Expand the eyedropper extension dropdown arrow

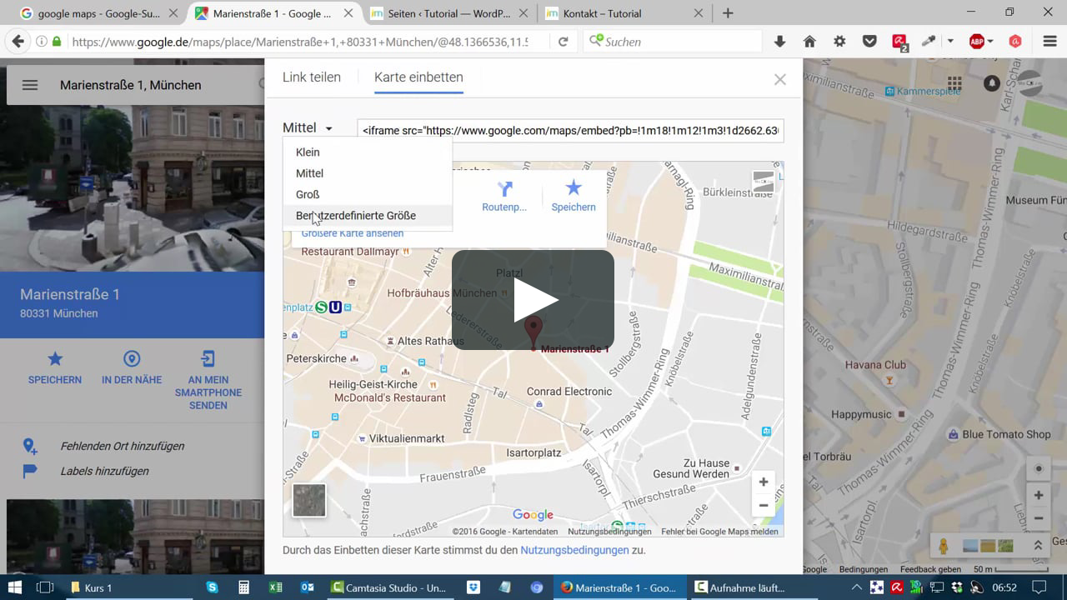[950, 42]
